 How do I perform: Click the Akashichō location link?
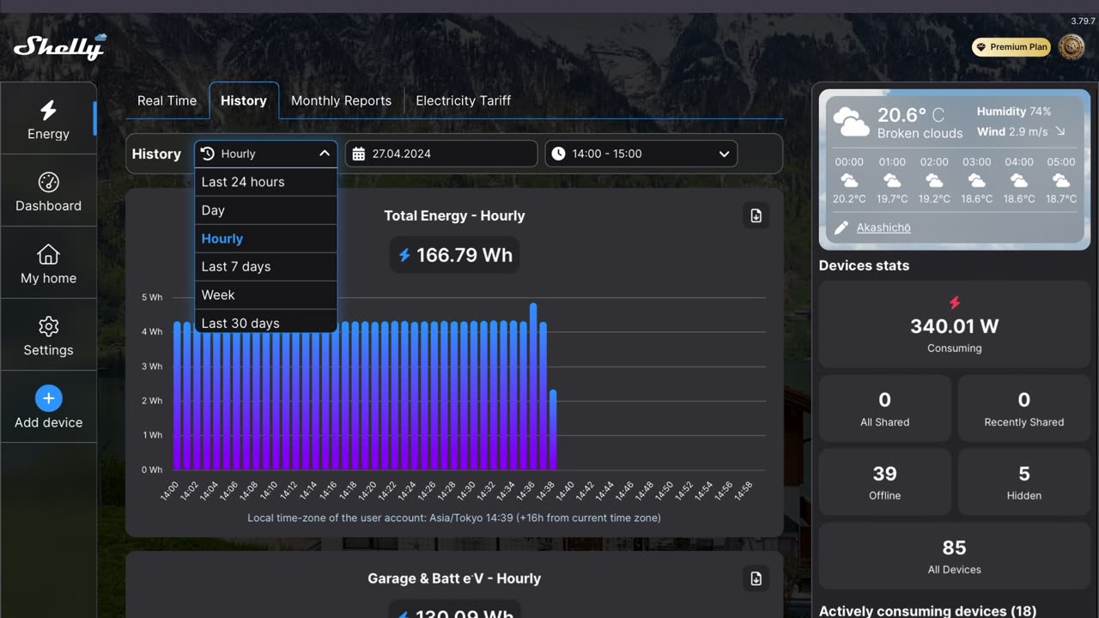click(x=883, y=227)
